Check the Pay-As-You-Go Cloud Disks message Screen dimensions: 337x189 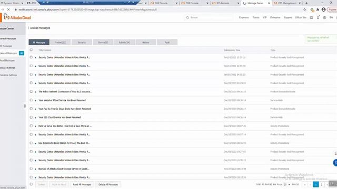(x=31, y=109)
